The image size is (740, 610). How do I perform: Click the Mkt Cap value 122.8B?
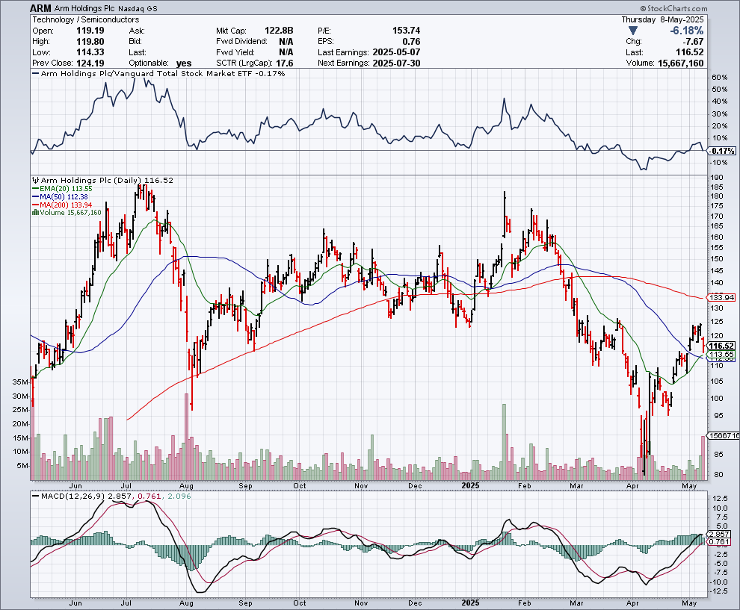coord(279,31)
